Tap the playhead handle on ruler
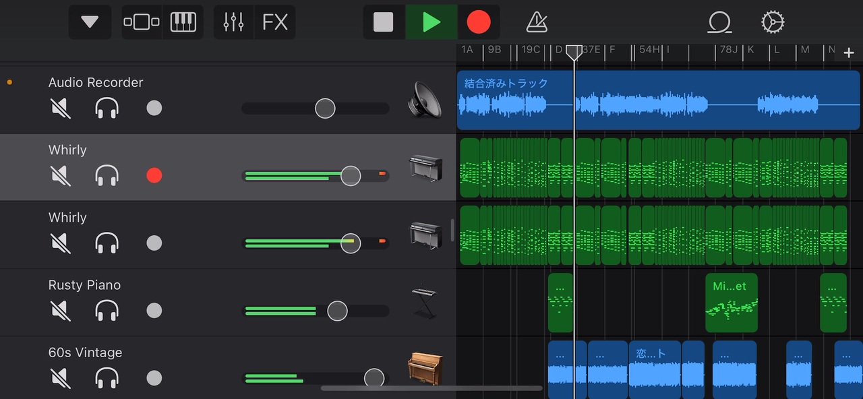This screenshot has height=399, width=863. click(574, 52)
